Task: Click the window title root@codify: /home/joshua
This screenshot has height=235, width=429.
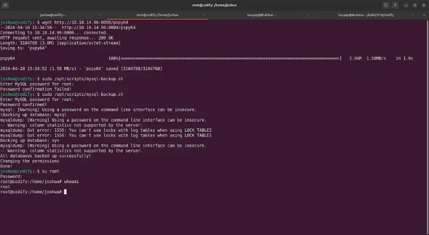Action: 214,5
